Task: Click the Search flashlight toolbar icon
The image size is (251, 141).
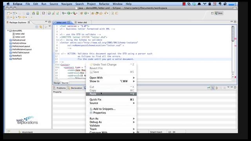Action: pyautogui.click(x=105, y=13)
